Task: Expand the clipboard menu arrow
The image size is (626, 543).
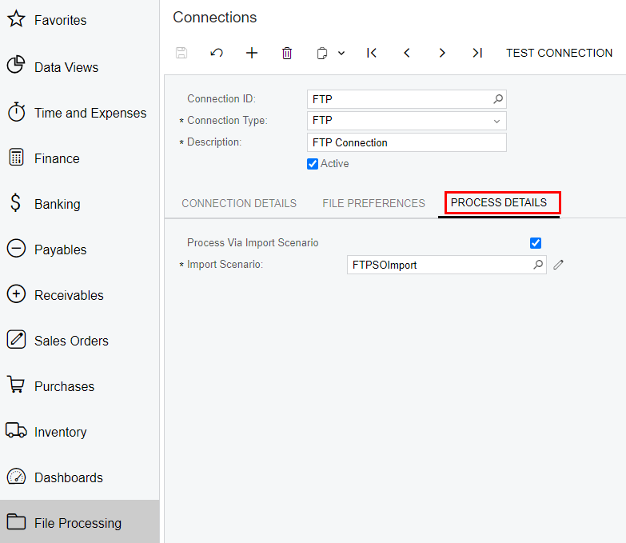Action: (x=341, y=53)
